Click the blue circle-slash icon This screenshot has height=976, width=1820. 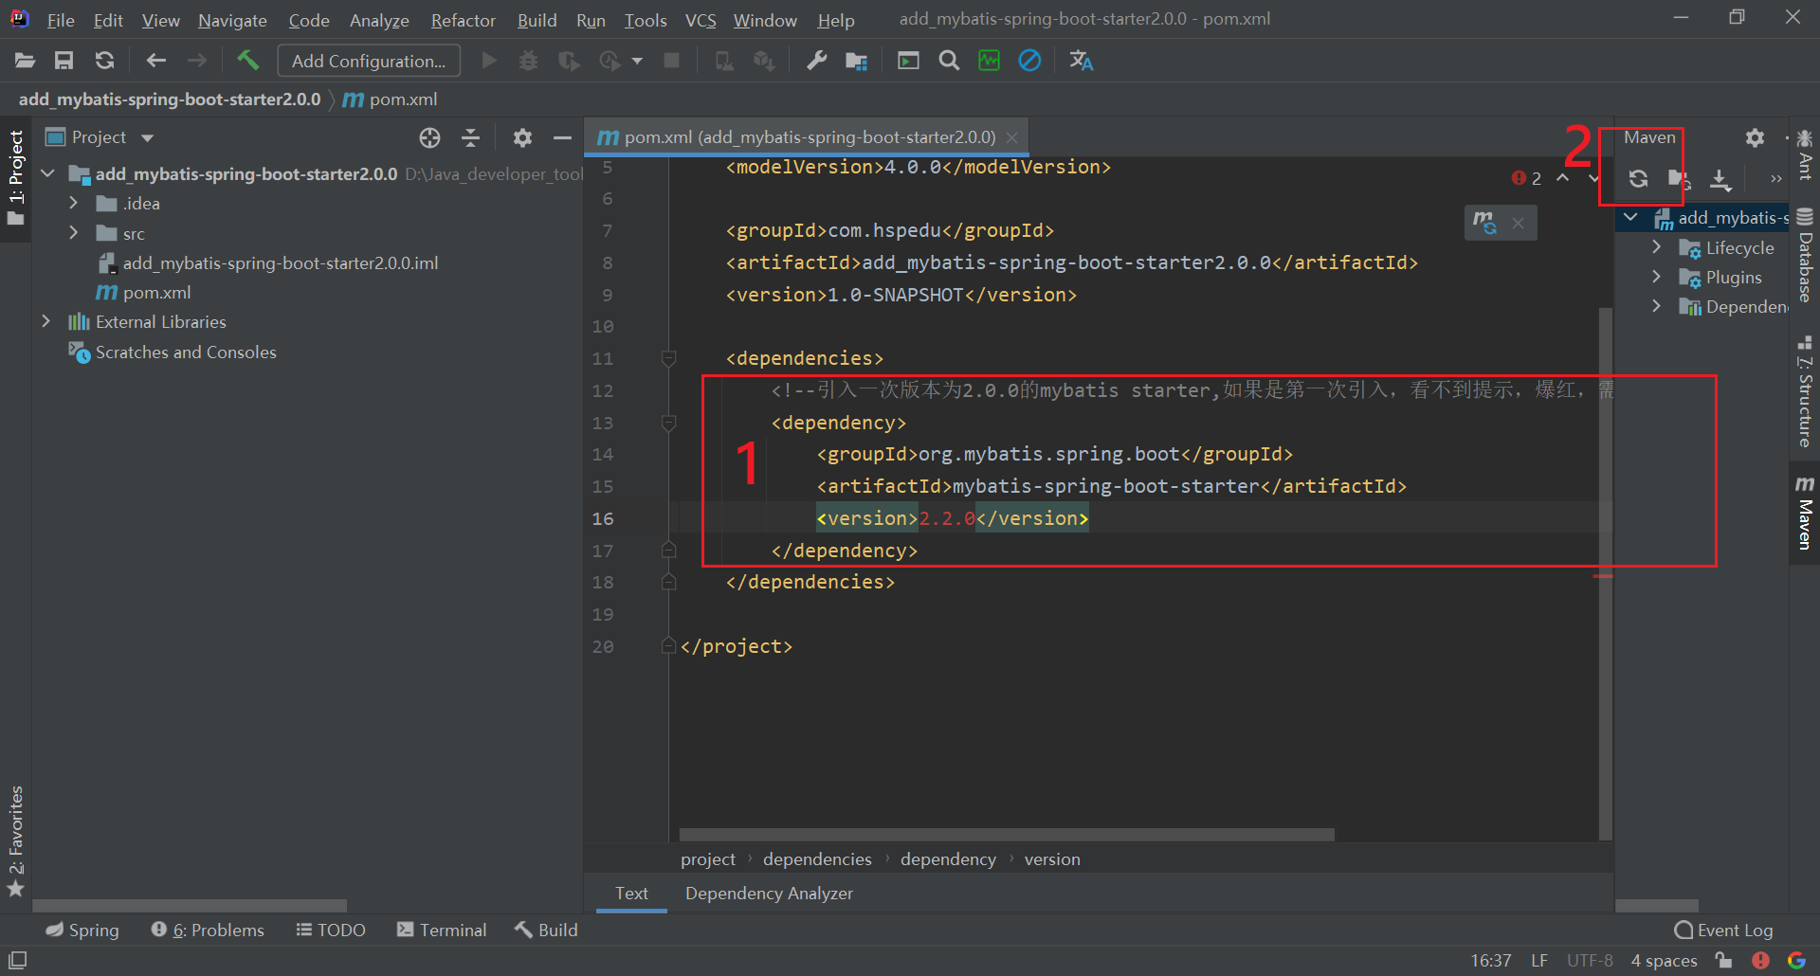(x=1029, y=61)
